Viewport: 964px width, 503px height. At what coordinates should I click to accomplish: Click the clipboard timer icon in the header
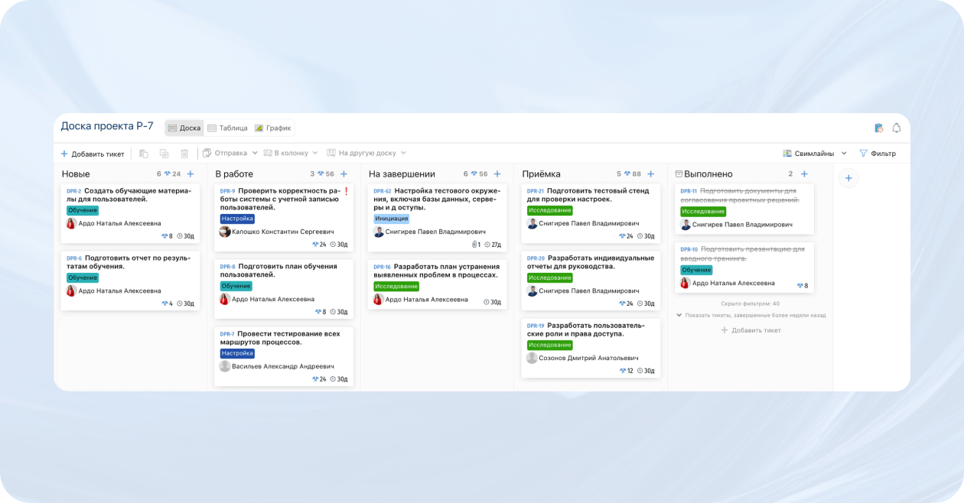click(878, 128)
